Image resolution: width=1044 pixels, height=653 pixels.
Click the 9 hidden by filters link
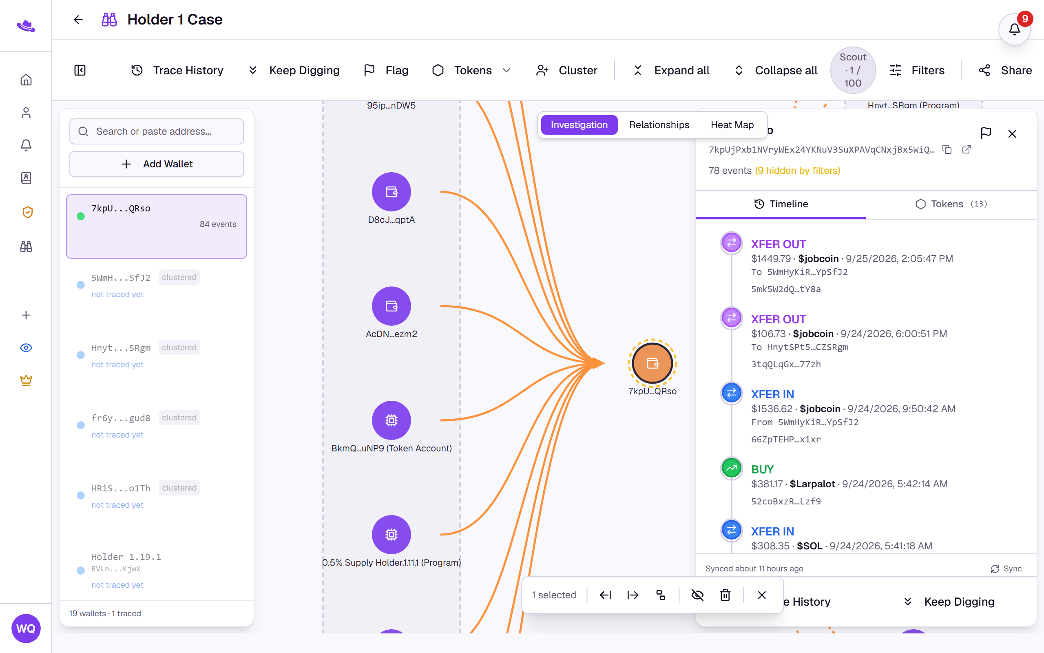pos(797,171)
